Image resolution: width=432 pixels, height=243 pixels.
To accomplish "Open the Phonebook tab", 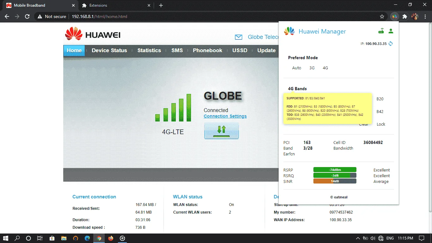I will 207,50.
